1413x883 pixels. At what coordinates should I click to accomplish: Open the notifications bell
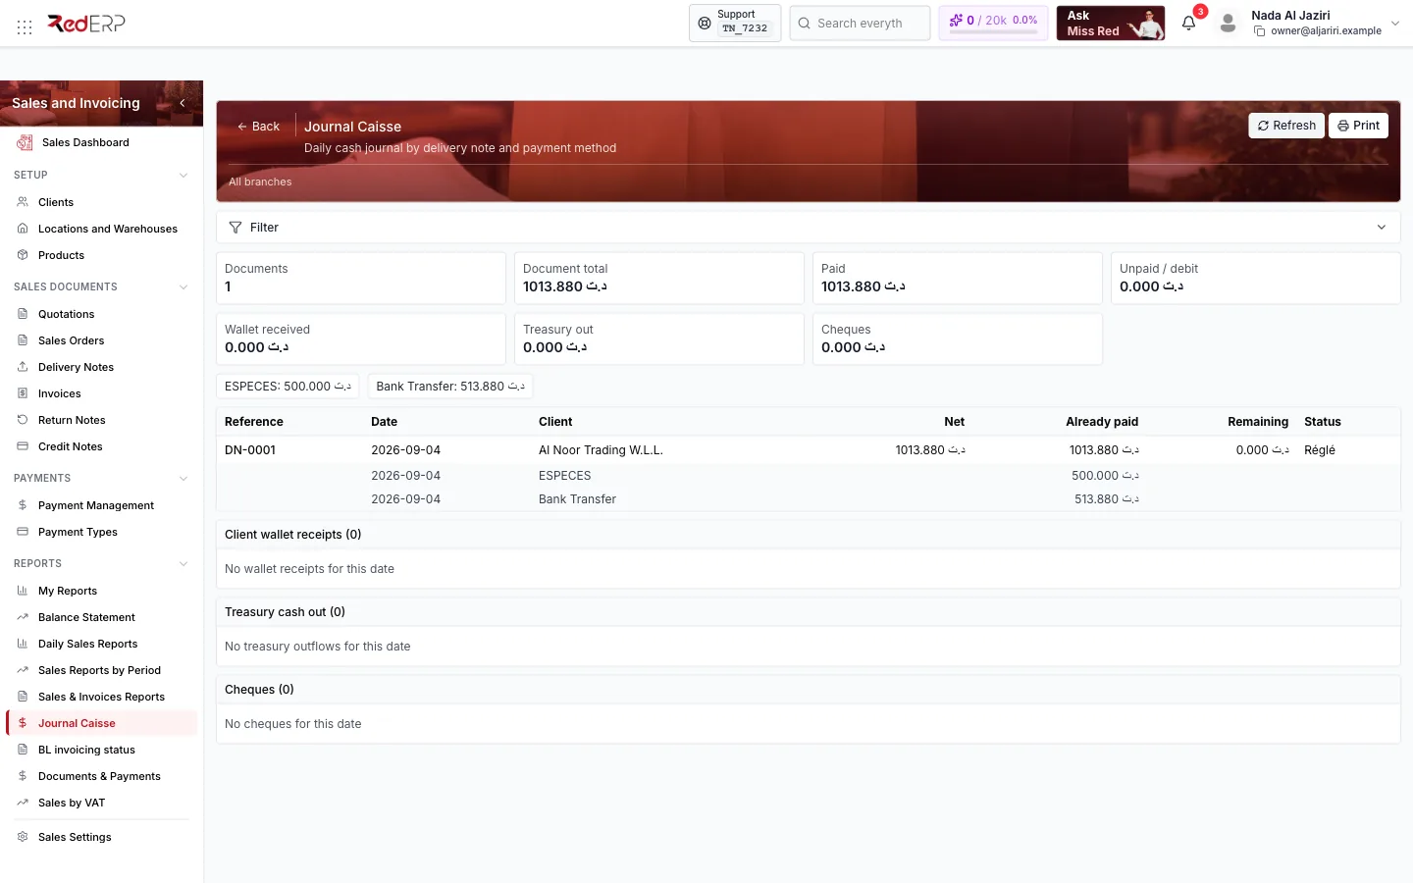point(1188,24)
